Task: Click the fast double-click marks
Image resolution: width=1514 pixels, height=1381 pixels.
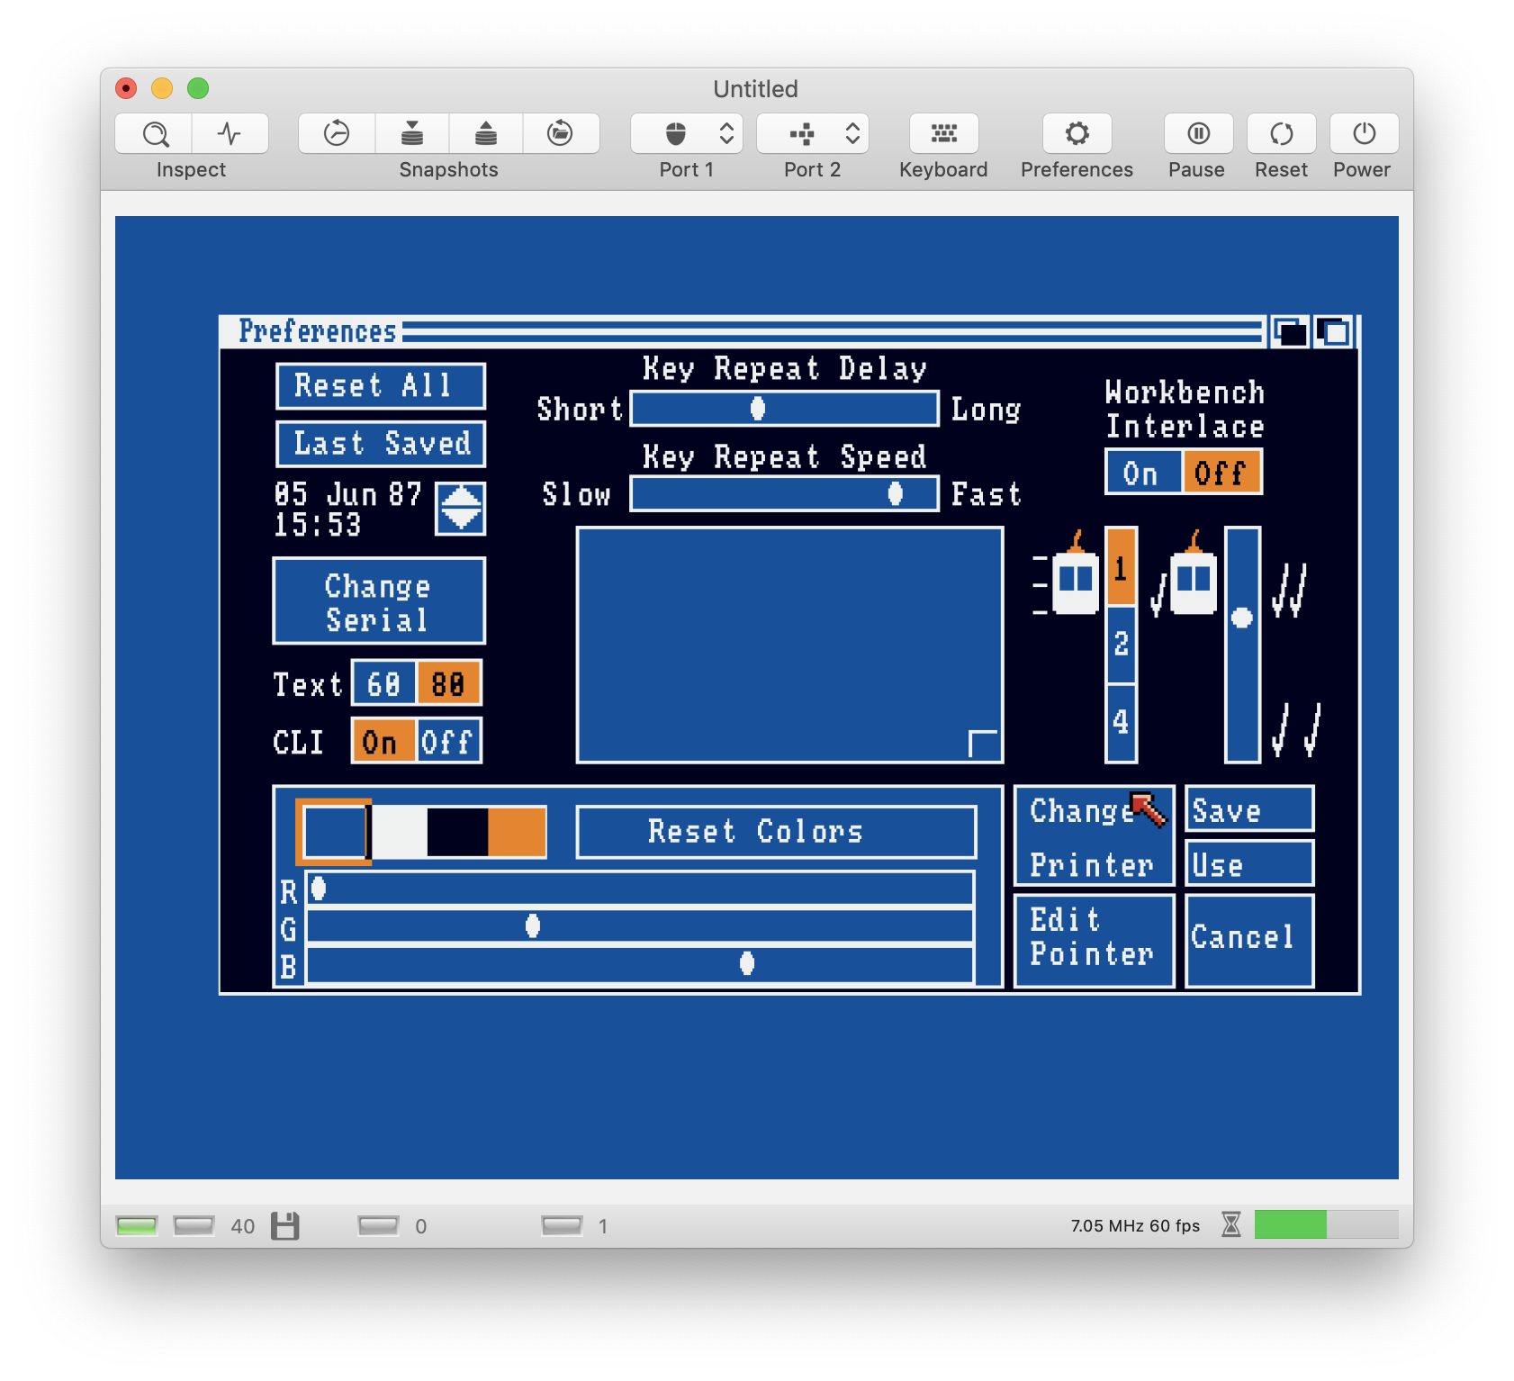Action: point(1289,591)
